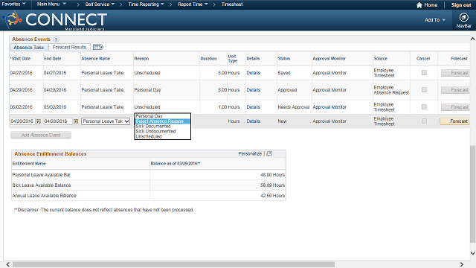The width and height of the screenshot is (476, 268).
Task: Open Details link for 05/02/2016 absence
Action: (x=253, y=107)
